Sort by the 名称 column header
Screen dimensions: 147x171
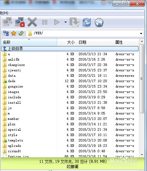pyautogui.click(x=29, y=42)
